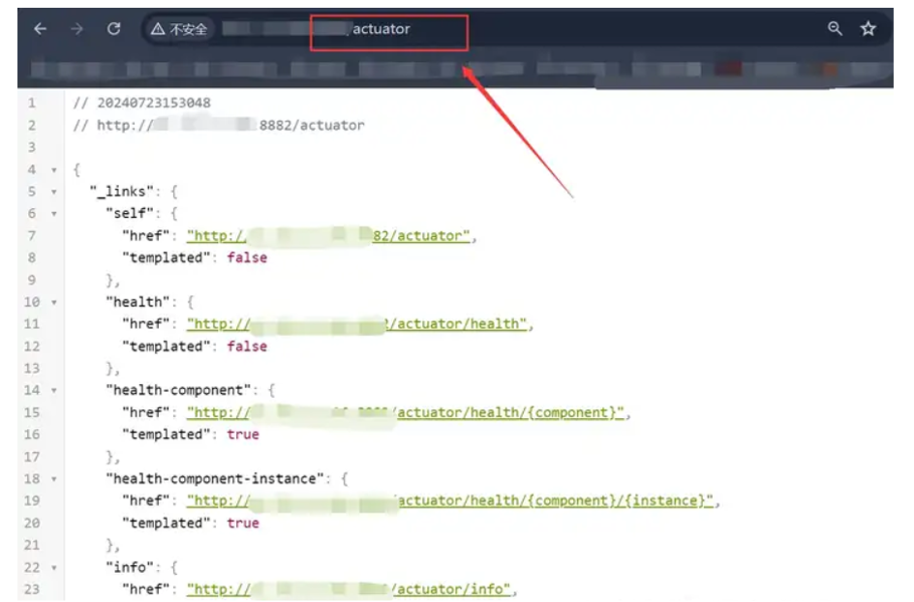
Task: Collapse the "self" object on line 6
Action: tap(54, 214)
